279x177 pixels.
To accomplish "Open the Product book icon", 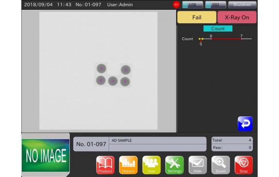I will point(105,165).
